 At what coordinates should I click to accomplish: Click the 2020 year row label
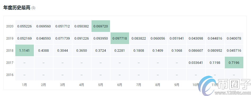tap(10, 26)
